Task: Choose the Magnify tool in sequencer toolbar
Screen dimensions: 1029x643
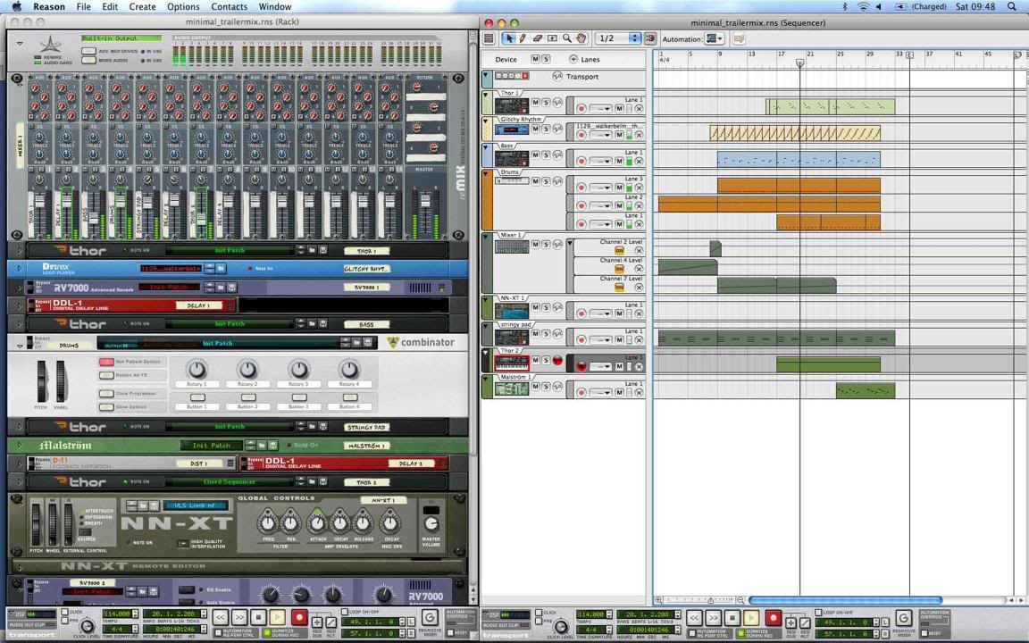Action: click(x=566, y=38)
